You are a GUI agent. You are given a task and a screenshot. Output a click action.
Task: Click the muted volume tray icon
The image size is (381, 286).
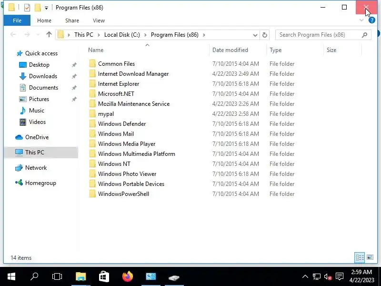[328, 277]
